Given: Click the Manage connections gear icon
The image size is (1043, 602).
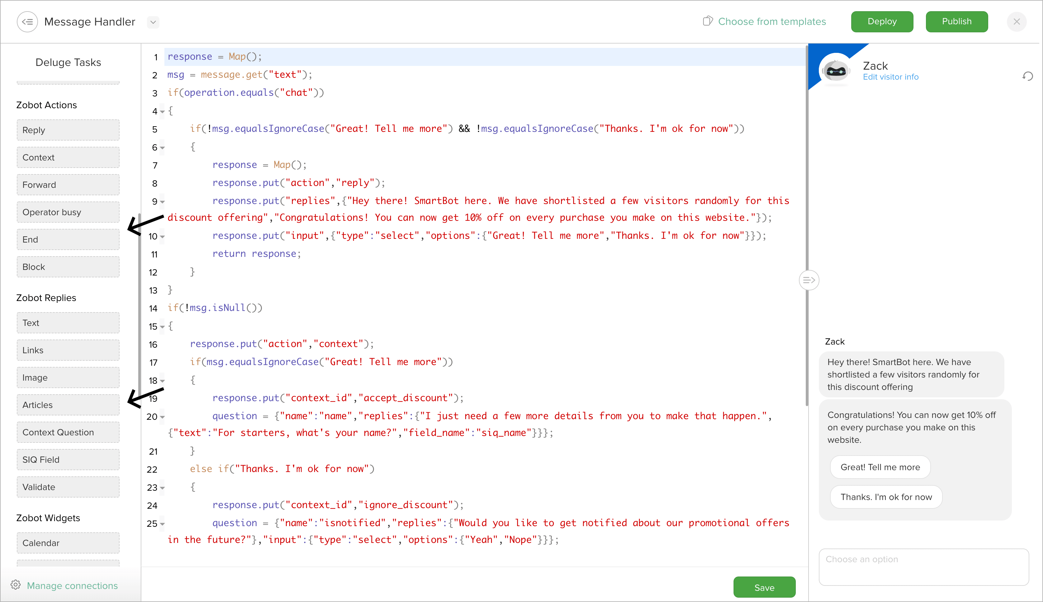Looking at the screenshot, I should [16, 585].
